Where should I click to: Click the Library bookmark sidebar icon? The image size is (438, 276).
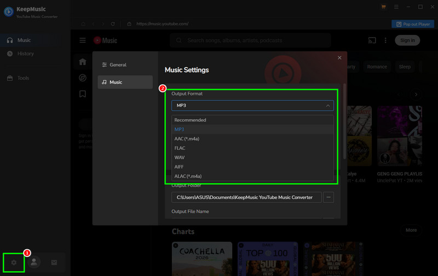pos(83,94)
